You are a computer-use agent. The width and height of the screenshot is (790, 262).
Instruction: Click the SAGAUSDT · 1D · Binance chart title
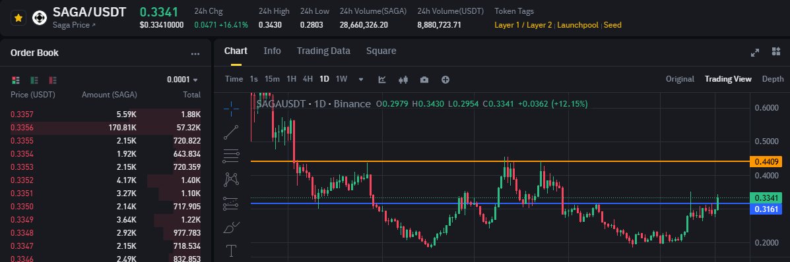(x=313, y=104)
